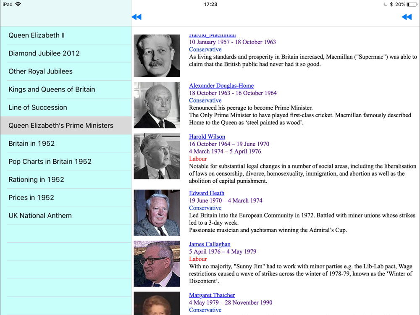Follow the Margaret Thatcher link
The width and height of the screenshot is (420, 315).
(x=212, y=295)
